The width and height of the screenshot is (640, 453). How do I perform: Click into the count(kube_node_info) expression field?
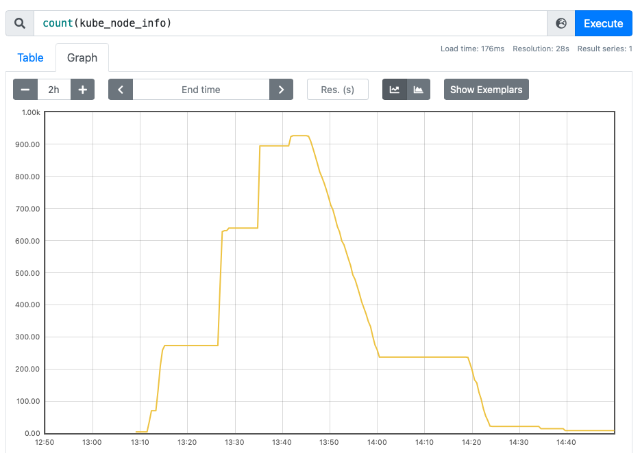coord(291,23)
